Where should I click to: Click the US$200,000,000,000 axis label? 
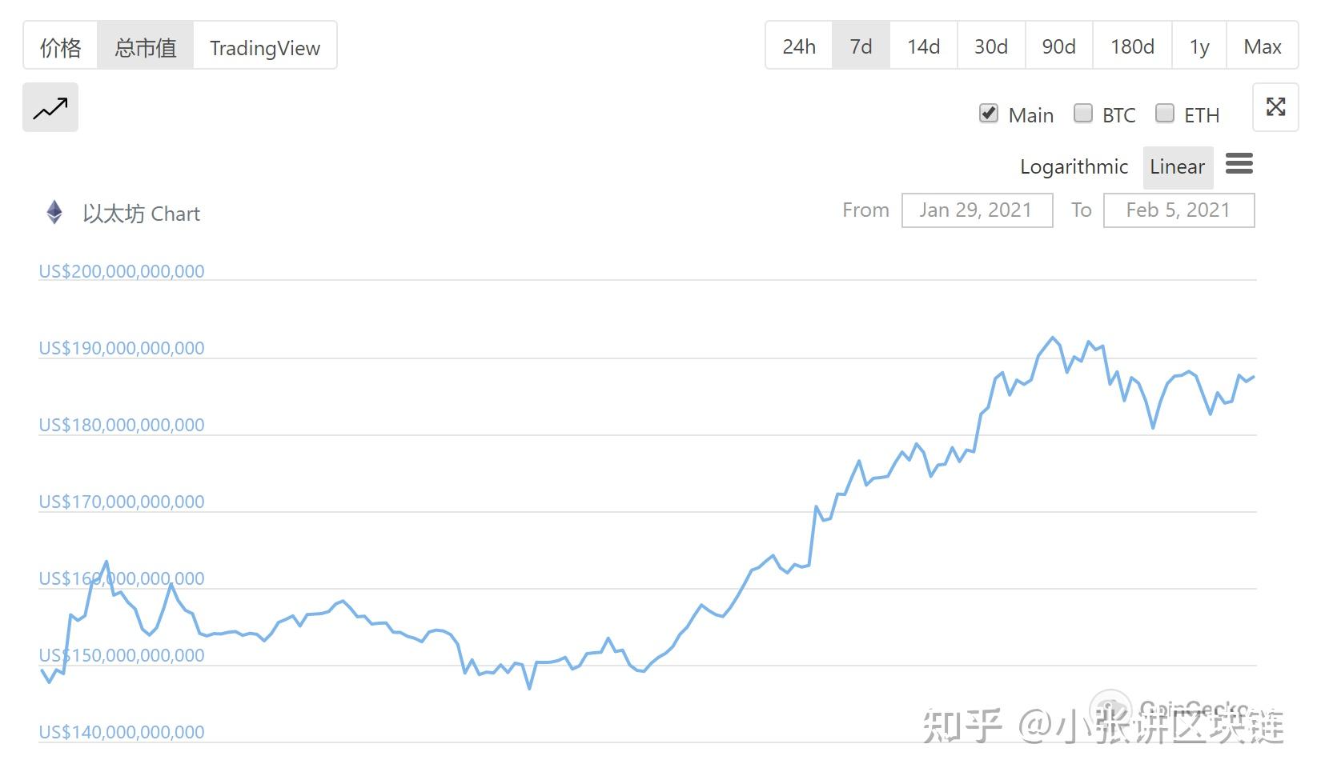point(122,271)
